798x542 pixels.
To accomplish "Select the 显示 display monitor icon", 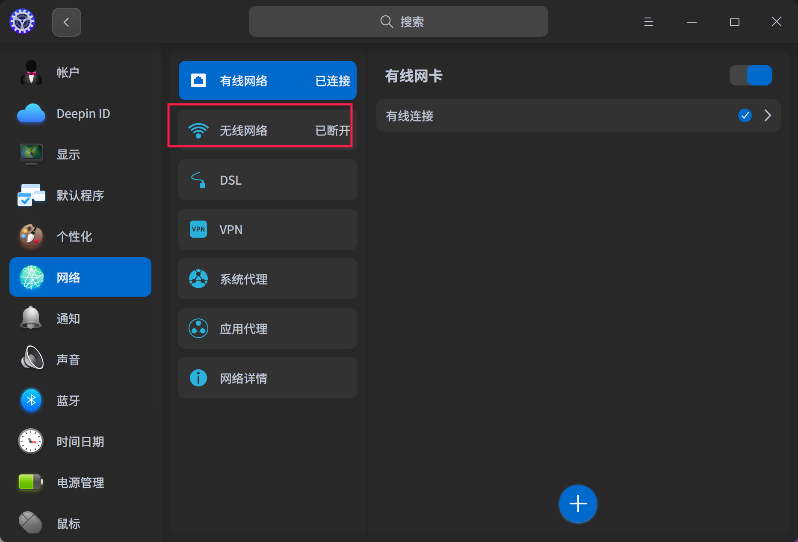I will click(x=31, y=154).
